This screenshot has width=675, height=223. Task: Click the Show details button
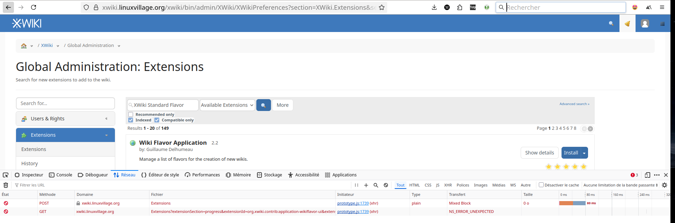click(x=539, y=153)
